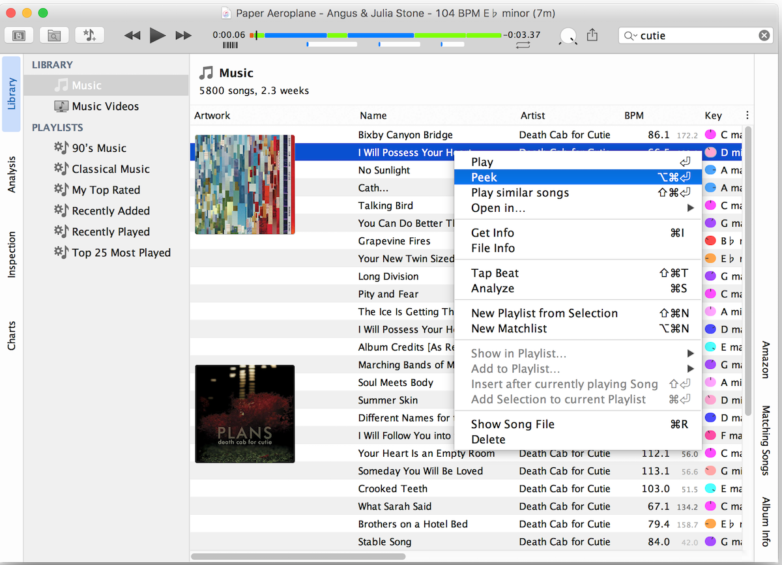This screenshot has width=782, height=565.
Task: Open the Amazon panel tab
Action: pyautogui.click(x=766, y=359)
